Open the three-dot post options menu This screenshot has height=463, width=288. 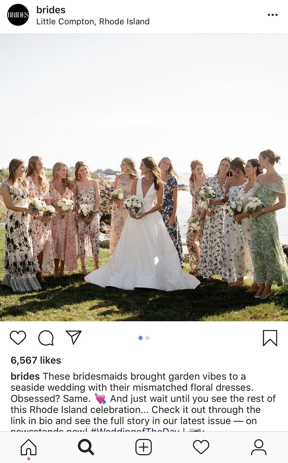coord(273,15)
